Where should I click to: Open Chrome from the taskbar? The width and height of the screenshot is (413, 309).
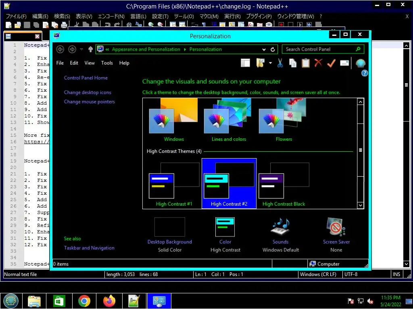coord(84,301)
